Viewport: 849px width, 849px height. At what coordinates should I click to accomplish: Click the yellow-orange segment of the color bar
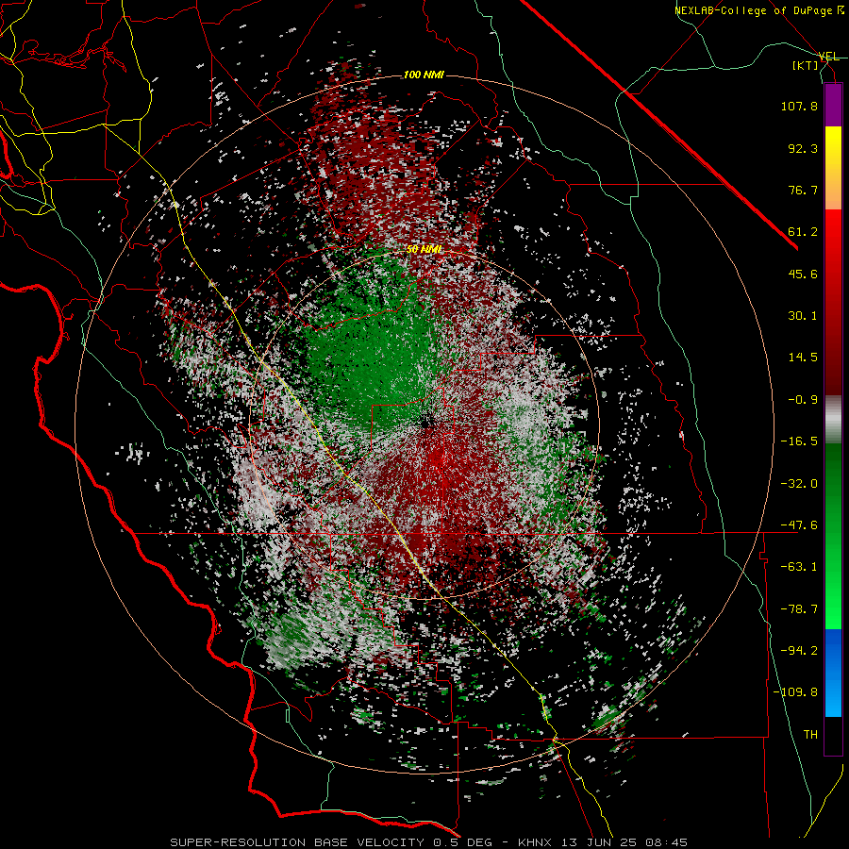833,168
